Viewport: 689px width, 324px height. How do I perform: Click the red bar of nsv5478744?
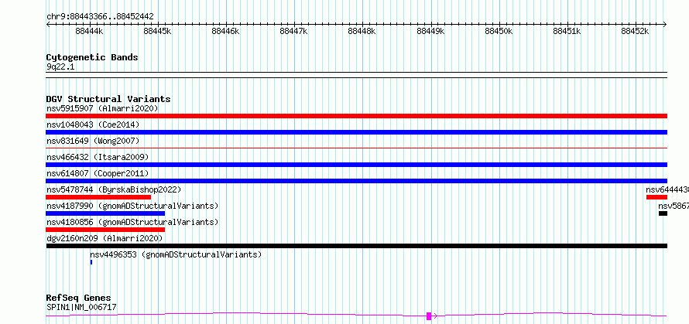(98, 197)
